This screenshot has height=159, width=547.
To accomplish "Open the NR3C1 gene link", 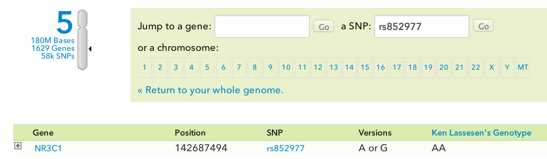I will pos(48,148).
